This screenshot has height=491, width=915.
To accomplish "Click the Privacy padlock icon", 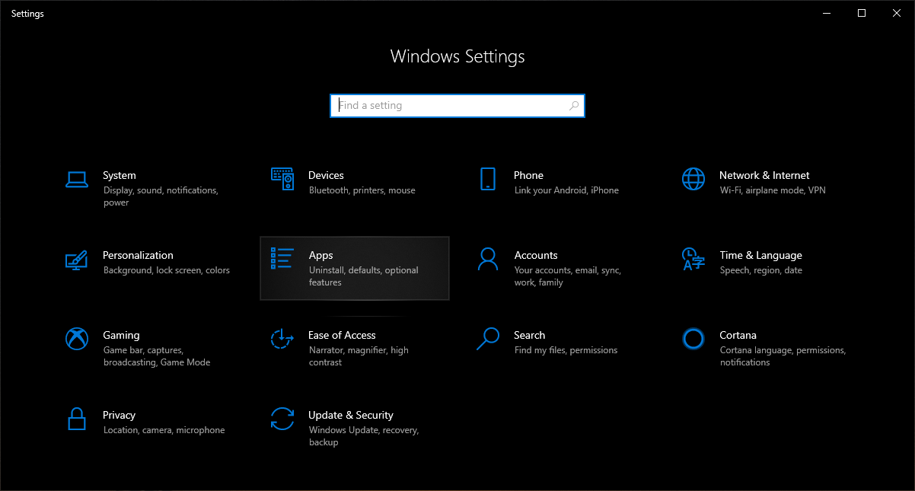I will 76,419.
